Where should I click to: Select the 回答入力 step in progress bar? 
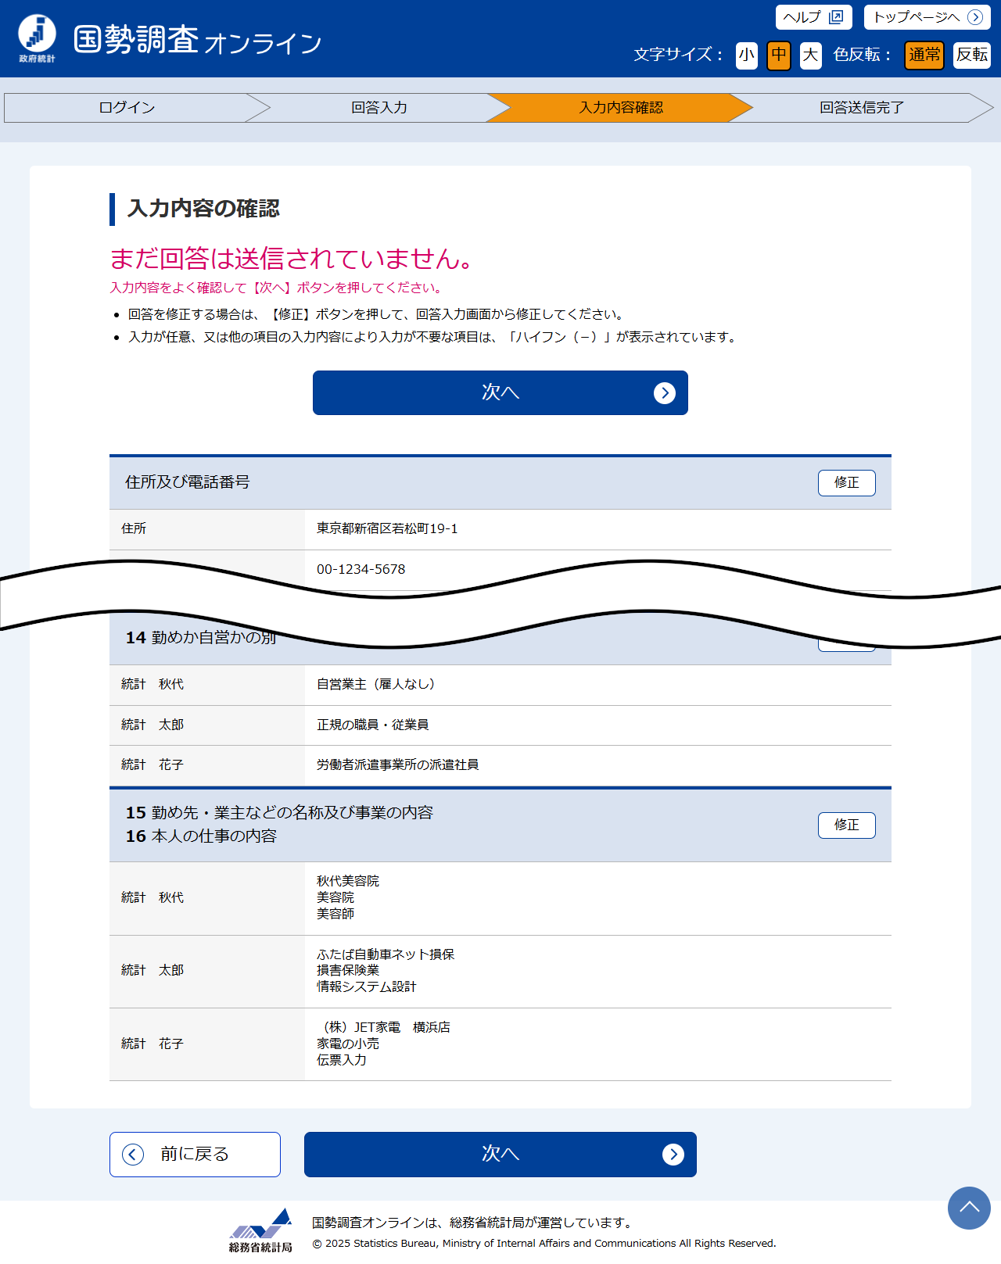[x=379, y=108]
